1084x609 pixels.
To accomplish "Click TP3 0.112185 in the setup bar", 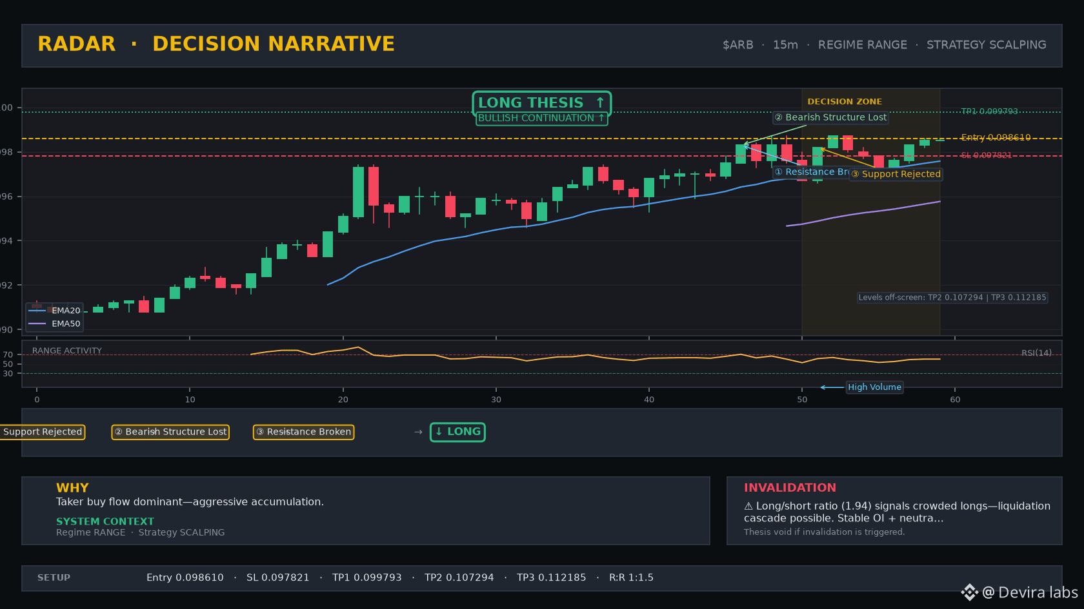I will [x=552, y=577].
